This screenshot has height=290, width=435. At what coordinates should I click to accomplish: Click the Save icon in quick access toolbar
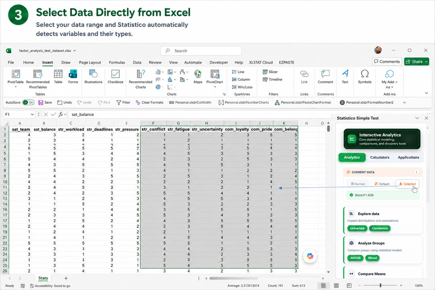[x=41, y=102]
